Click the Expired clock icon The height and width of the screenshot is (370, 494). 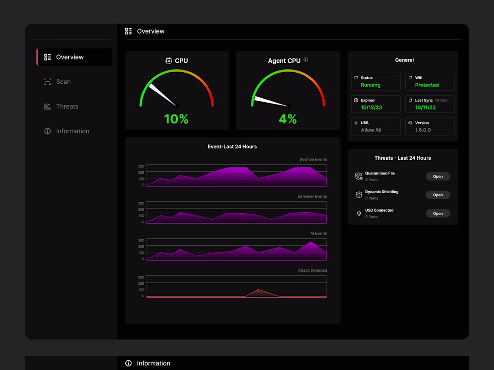(355, 100)
